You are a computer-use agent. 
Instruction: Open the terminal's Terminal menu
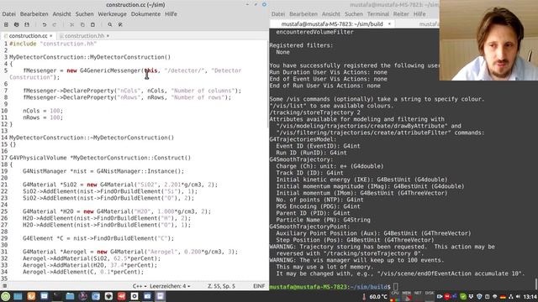tap(377, 14)
